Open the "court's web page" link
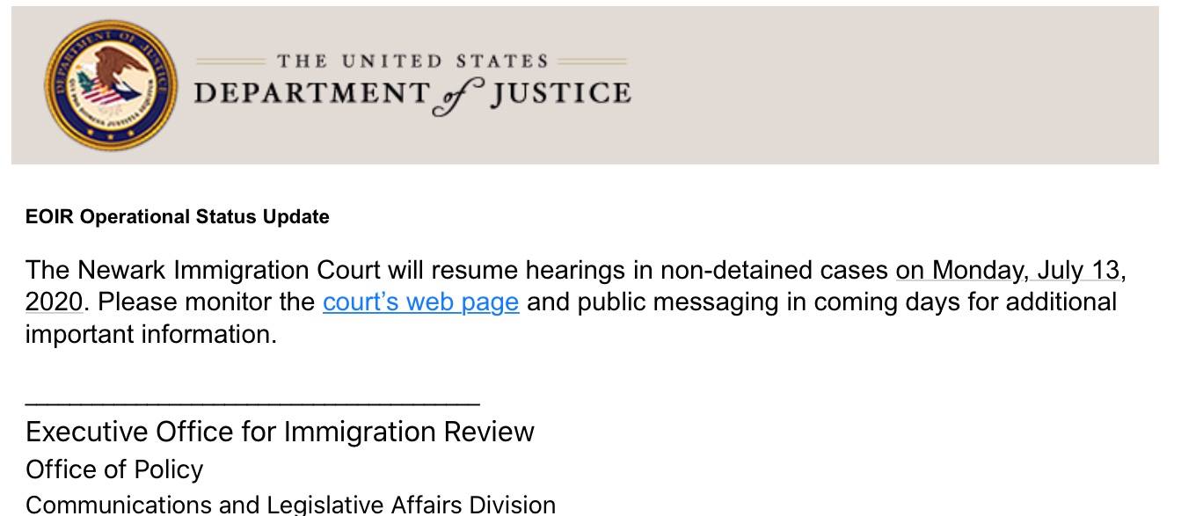The image size is (1196, 516). pos(420,302)
